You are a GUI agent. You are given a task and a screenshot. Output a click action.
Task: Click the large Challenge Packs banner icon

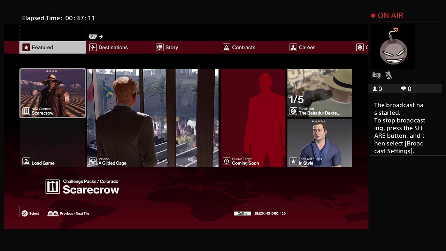53,187
